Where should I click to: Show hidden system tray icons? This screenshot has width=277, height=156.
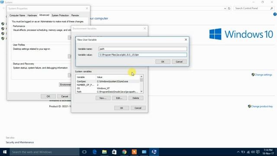pos(238,152)
